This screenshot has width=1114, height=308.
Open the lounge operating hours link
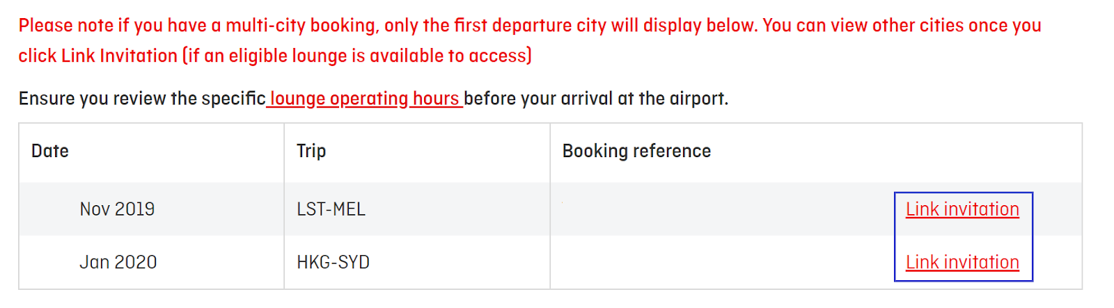pyautogui.click(x=364, y=99)
